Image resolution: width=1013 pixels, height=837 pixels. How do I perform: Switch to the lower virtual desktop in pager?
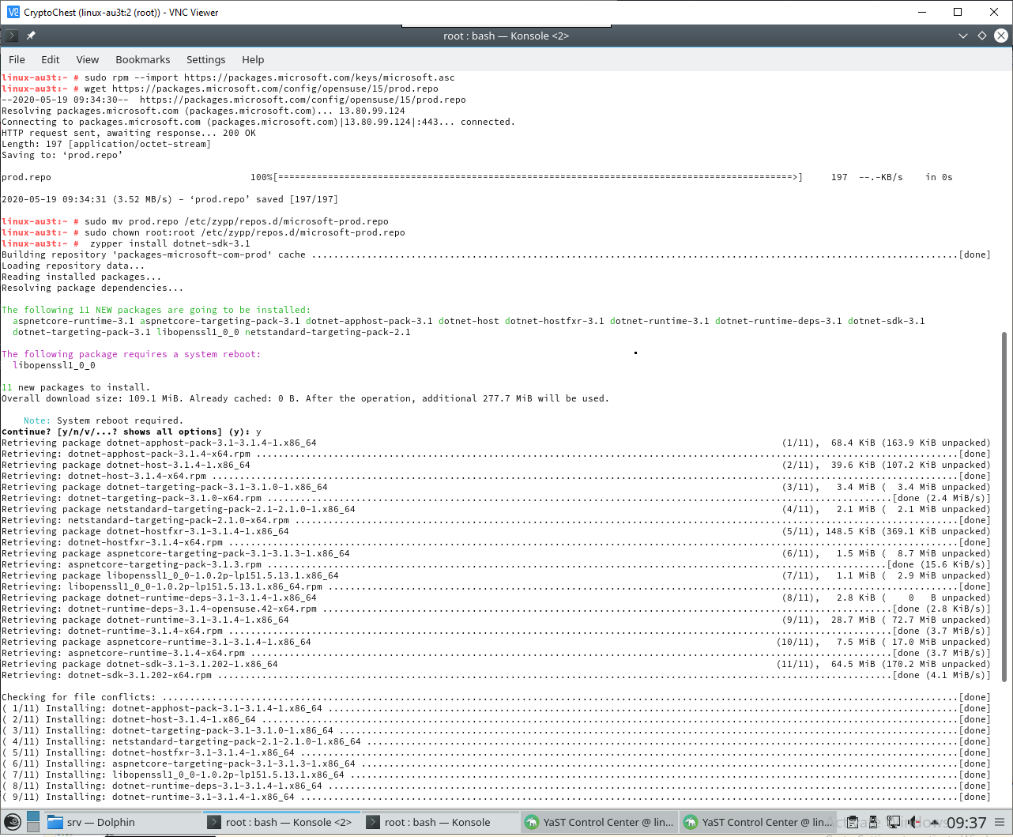(32, 828)
